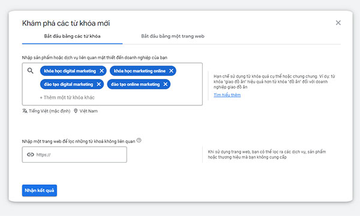Click label 'Nhập một trang web để lọc'
Image resolution: width=360 pixels, height=216 pixels.
tap(79, 142)
